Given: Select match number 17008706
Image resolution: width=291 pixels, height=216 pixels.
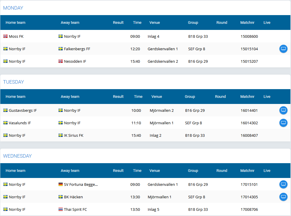Looking at the screenshot, I should 249,209.
